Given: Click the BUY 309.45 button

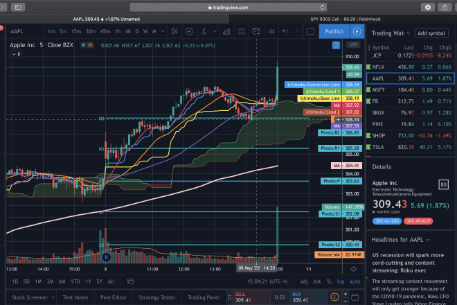Looking at the screenshot, I should point(308,297).
